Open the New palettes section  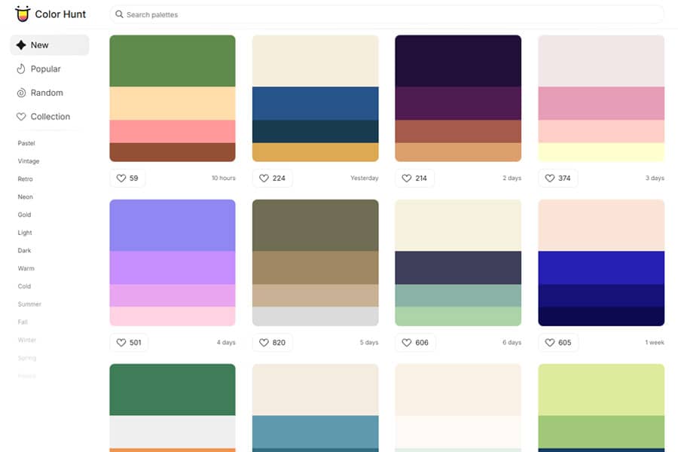(50, 45)
